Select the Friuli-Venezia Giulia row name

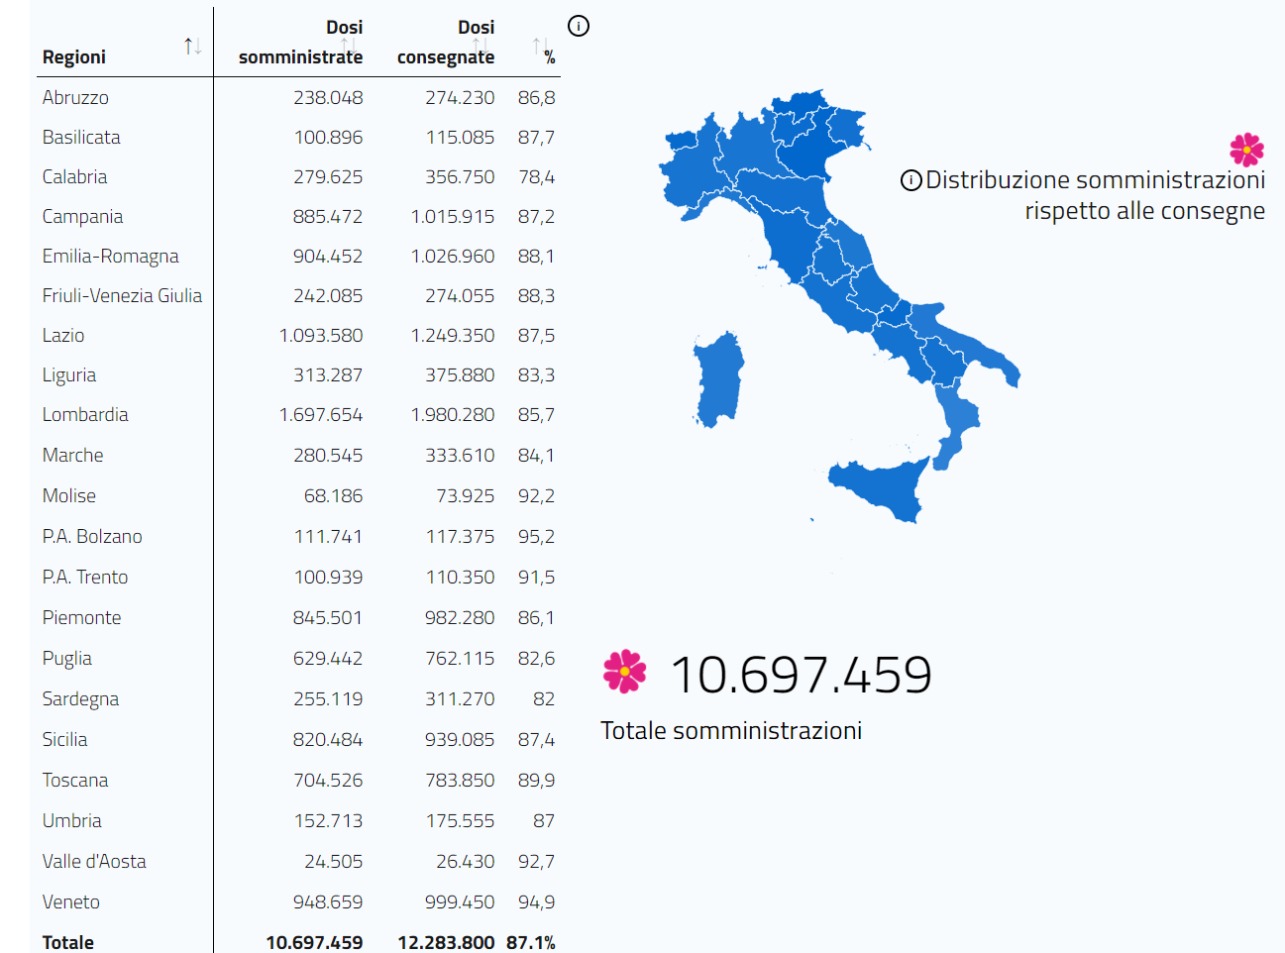tap(122, 295)
